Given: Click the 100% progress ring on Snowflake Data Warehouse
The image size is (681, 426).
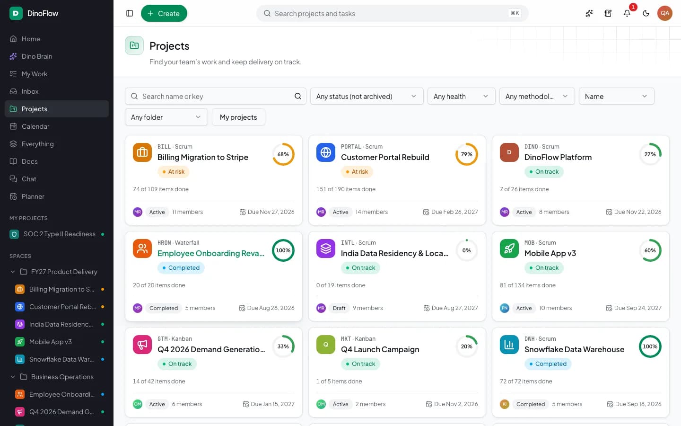Looking at the screenshot, I should 650,346.
